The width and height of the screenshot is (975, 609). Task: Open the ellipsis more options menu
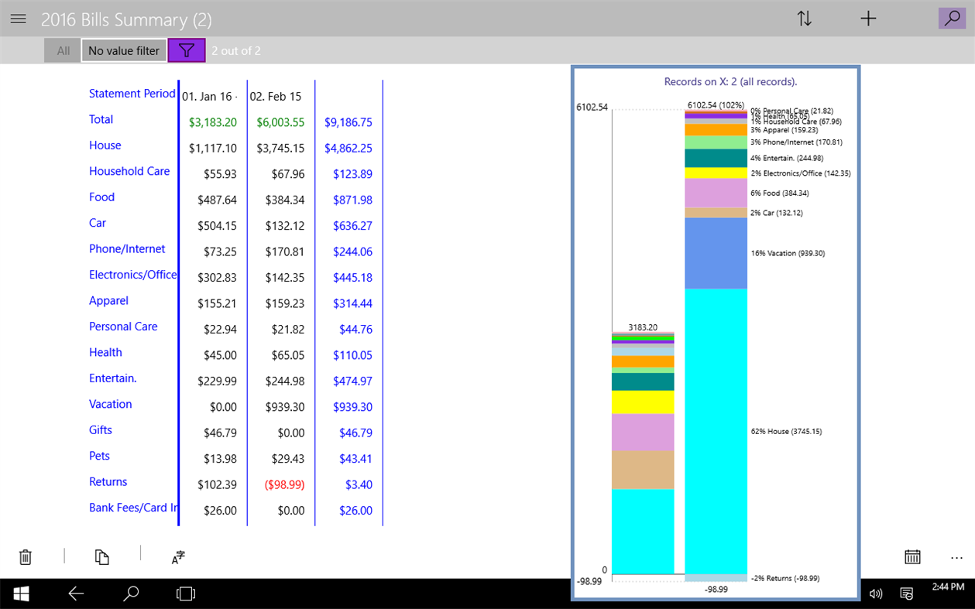click(x=956, y=557)
